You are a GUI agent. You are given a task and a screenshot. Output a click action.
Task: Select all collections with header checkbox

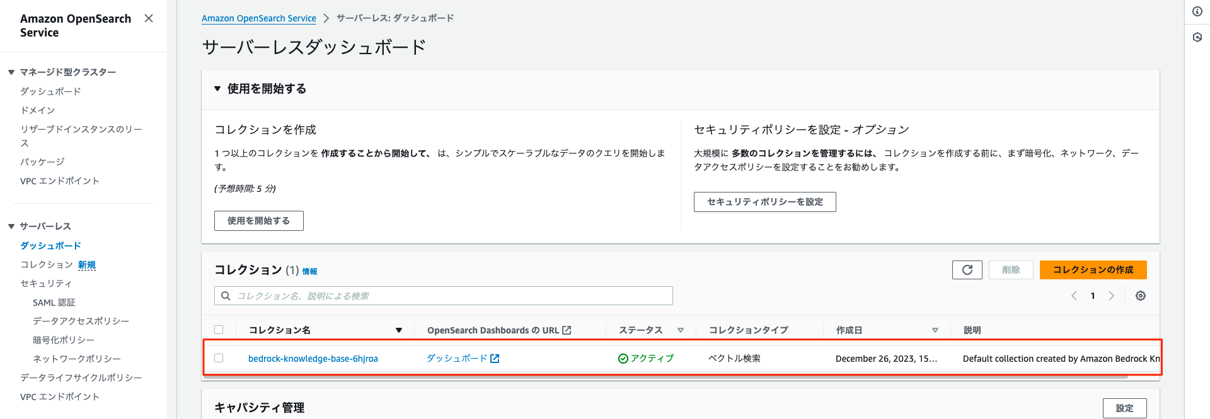[x=219, y=330]
